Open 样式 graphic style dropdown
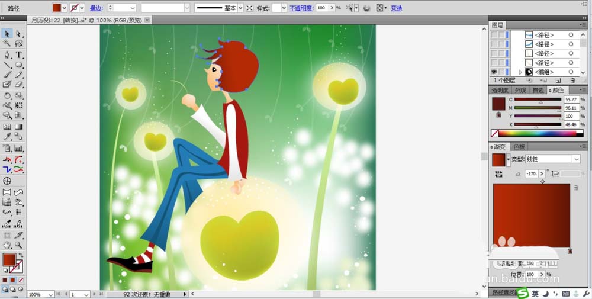The image size is (592, 299). pyautogui.click(x=284, y=8)
